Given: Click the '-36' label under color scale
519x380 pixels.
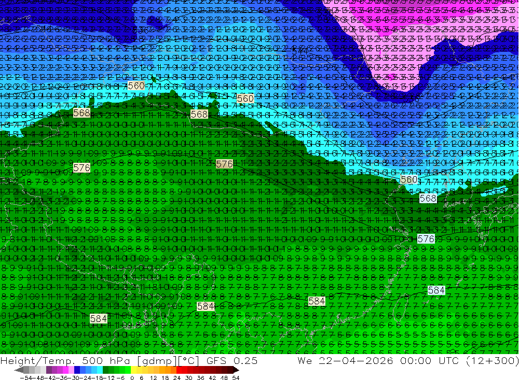Looking at the screenshot, I should pos(62,378).
